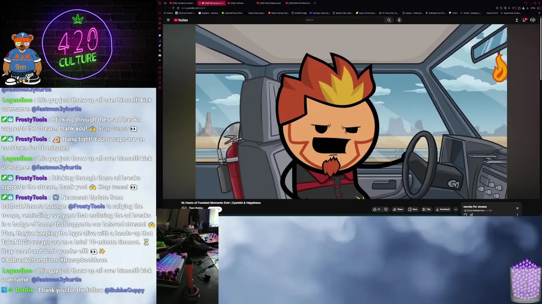Toggle shuffle in movies for stream playlist
The image size is (542, 304).
point(471,215)
